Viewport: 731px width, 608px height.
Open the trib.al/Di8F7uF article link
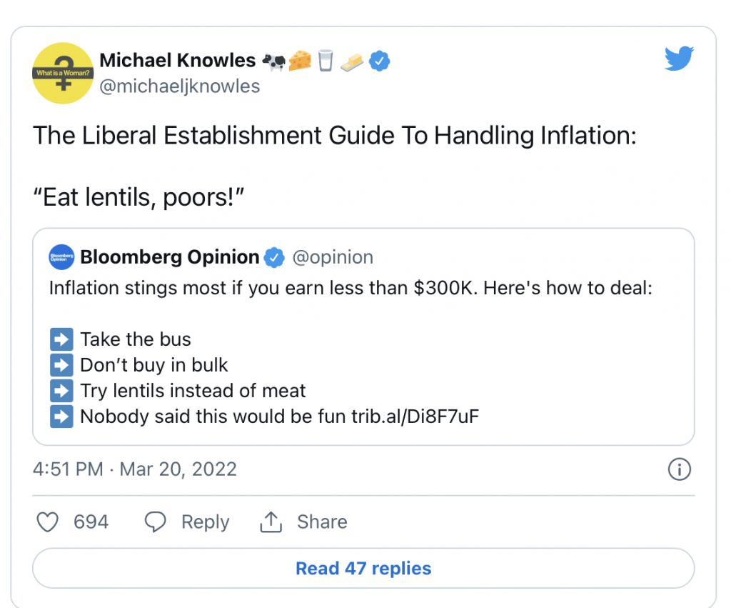click(x=415, y=416)
